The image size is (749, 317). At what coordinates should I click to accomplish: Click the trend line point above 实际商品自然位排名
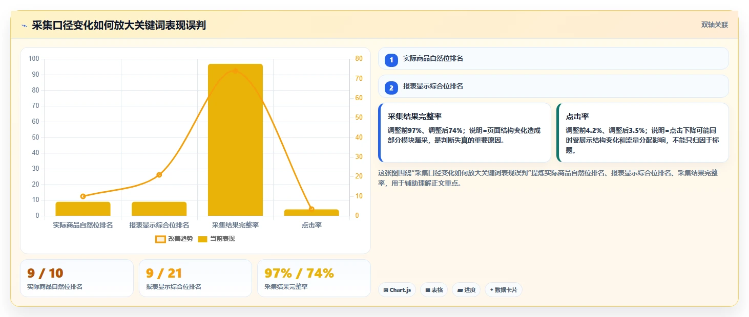coord(83,196)
